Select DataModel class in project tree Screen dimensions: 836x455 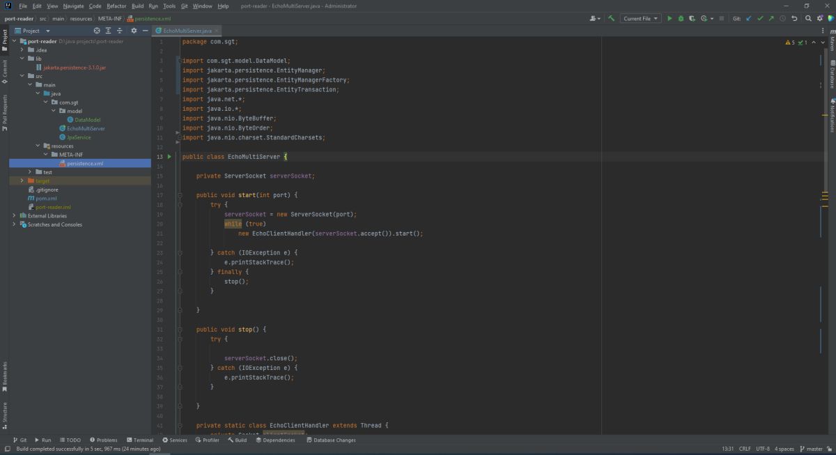[x=87, y=120]
